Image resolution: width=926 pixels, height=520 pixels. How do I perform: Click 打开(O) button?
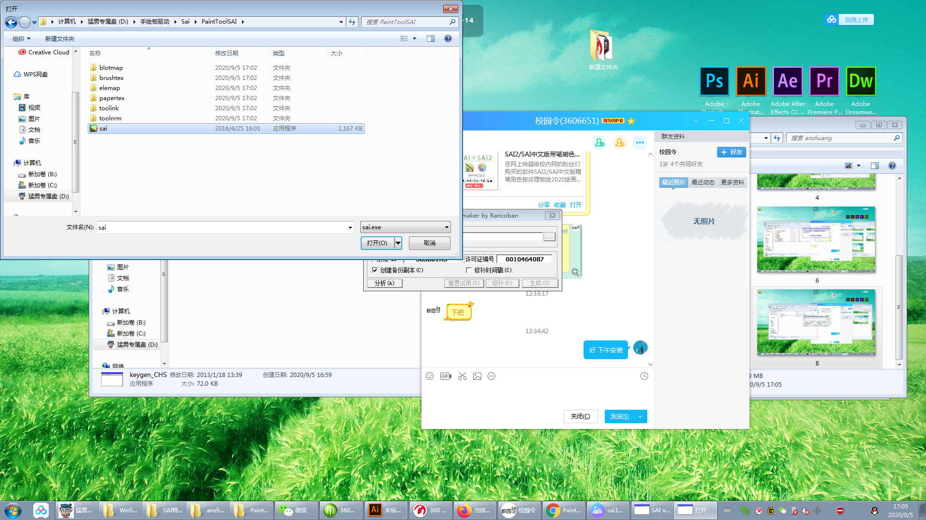(378, 243)
